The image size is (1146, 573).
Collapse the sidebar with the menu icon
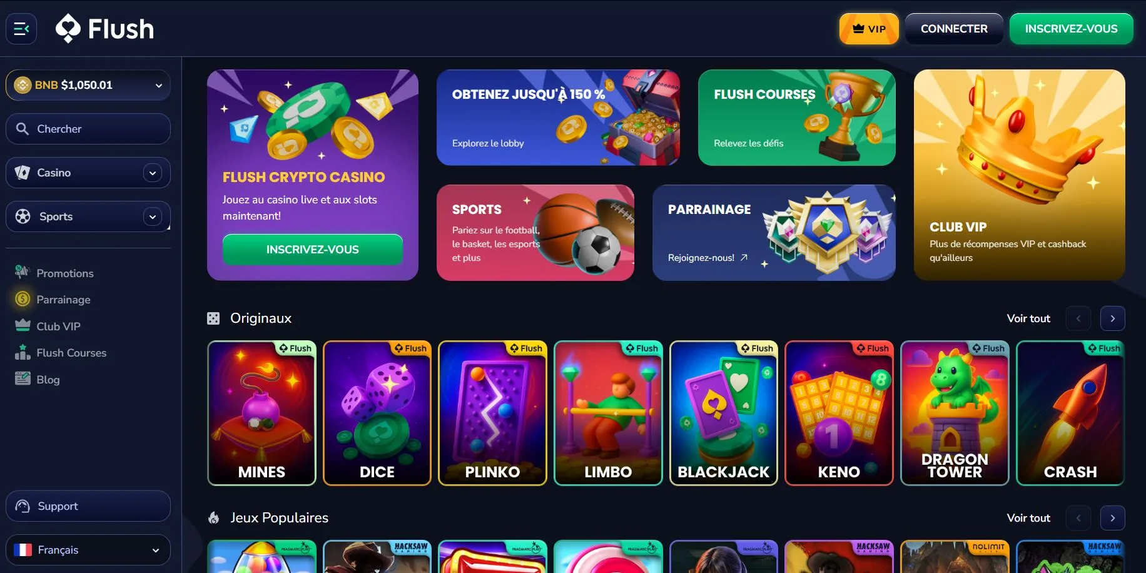point(21,29)
